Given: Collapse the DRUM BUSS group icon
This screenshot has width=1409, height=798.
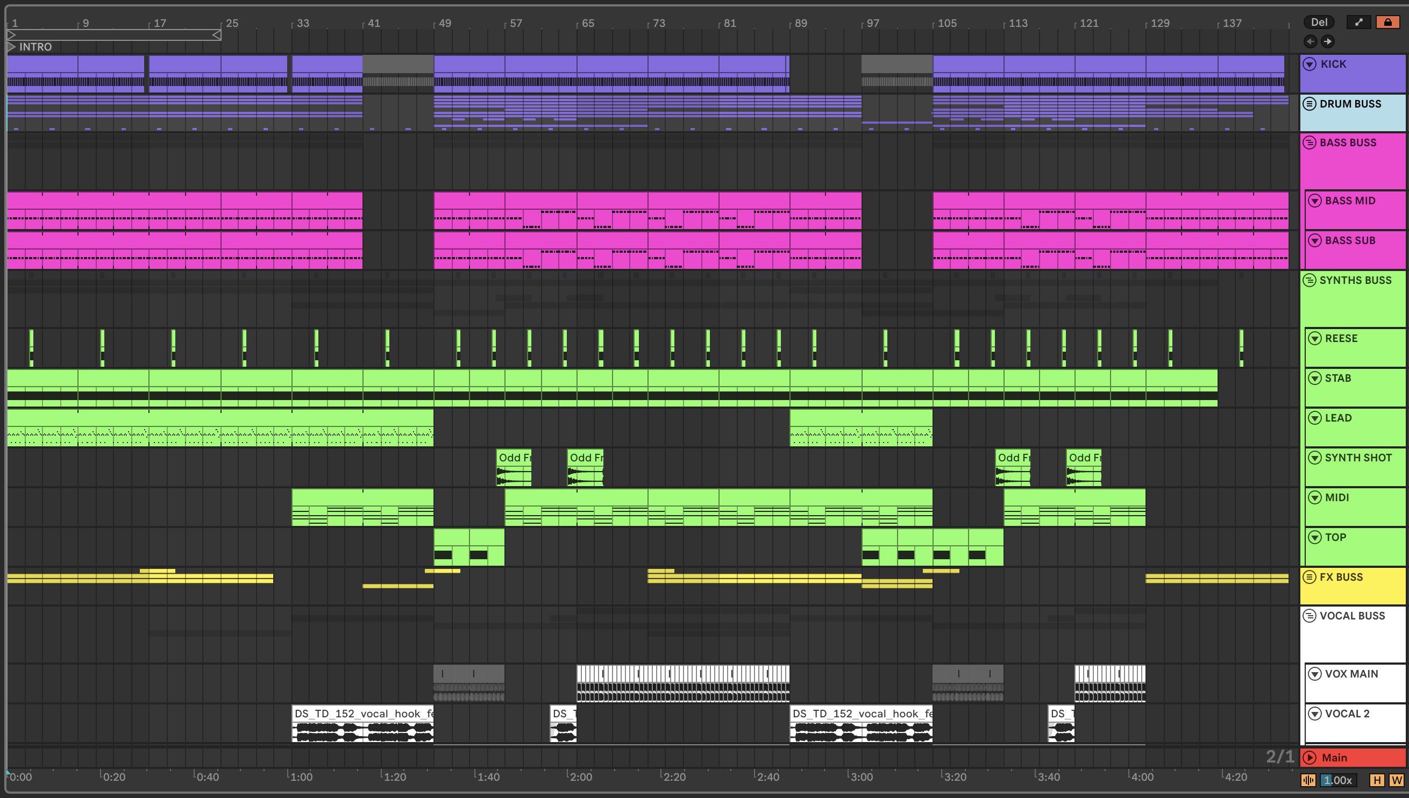Looking at the screenshot, I should click(x=1310, y=104).
